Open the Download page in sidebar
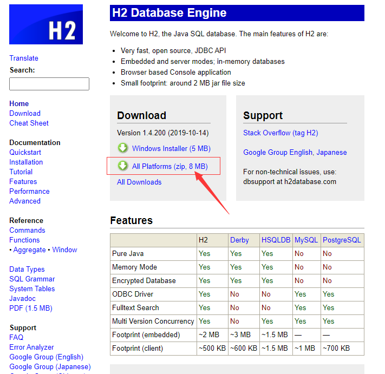The image size is (385, 374). tap(25, 113)
